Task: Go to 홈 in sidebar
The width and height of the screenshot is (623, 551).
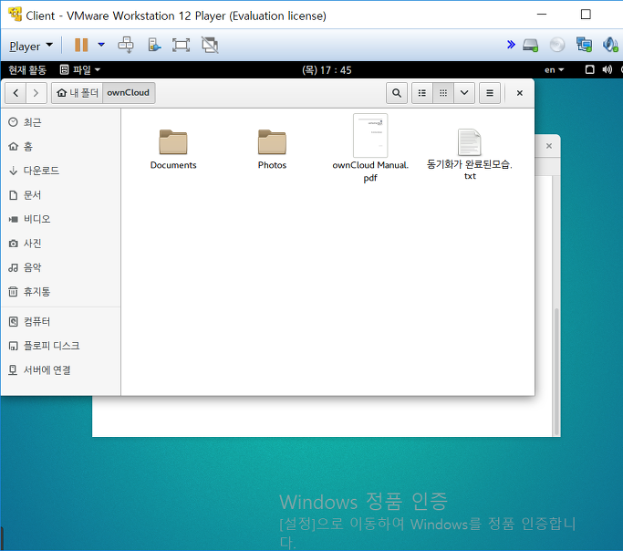Action: 60,147
